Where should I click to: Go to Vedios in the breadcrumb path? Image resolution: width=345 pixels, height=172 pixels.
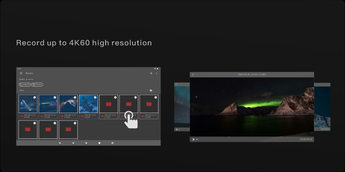coord(22,79)
